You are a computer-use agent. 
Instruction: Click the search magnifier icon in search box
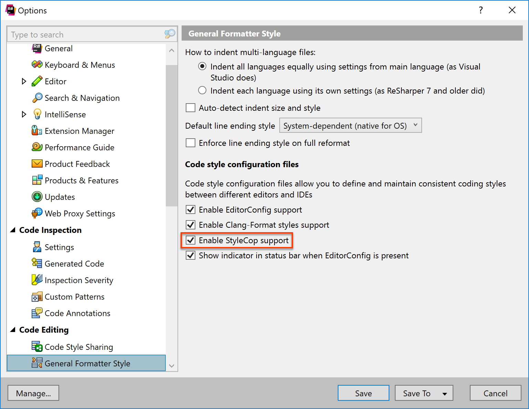point(170,34)
